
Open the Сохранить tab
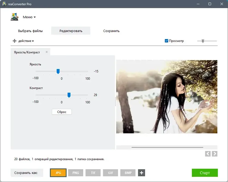pyautogui.click(x=111, y=31)
